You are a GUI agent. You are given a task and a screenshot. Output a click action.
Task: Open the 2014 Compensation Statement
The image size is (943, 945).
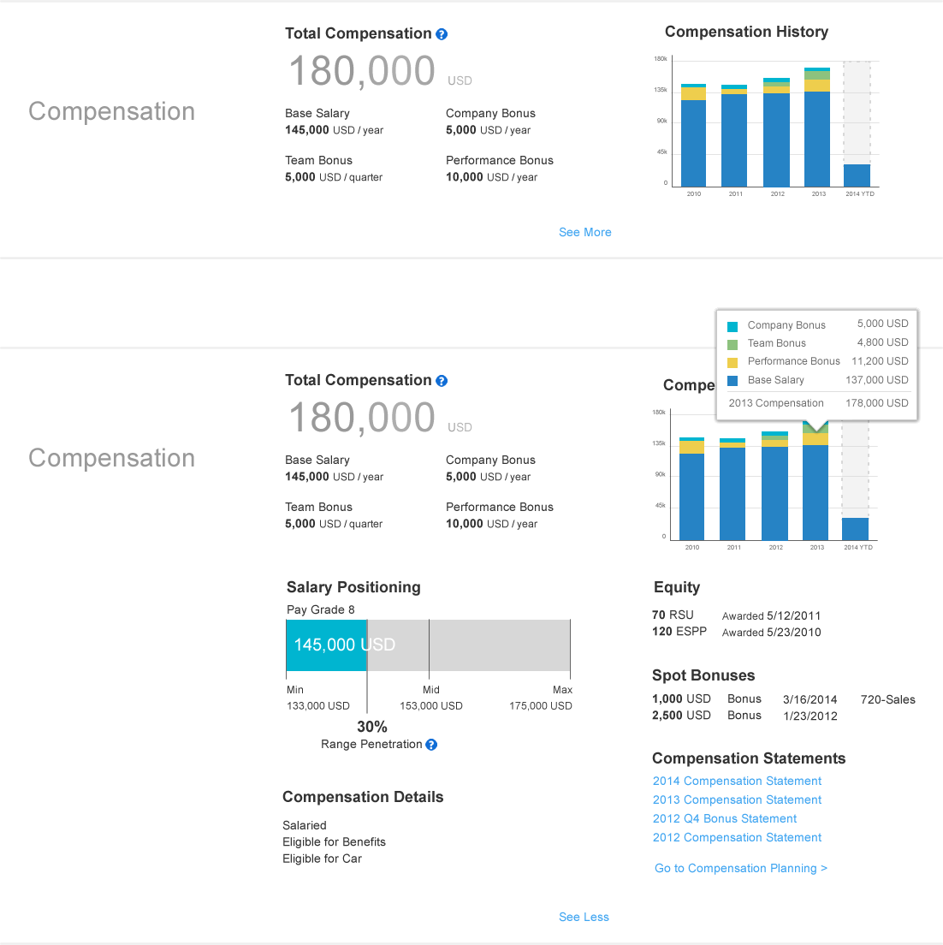coord(737,781)
